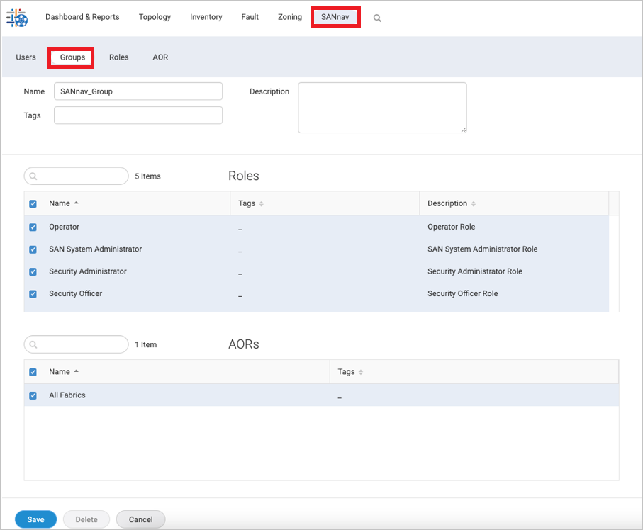Click the Save button
643x530 pixels.
tap(35, 519)
